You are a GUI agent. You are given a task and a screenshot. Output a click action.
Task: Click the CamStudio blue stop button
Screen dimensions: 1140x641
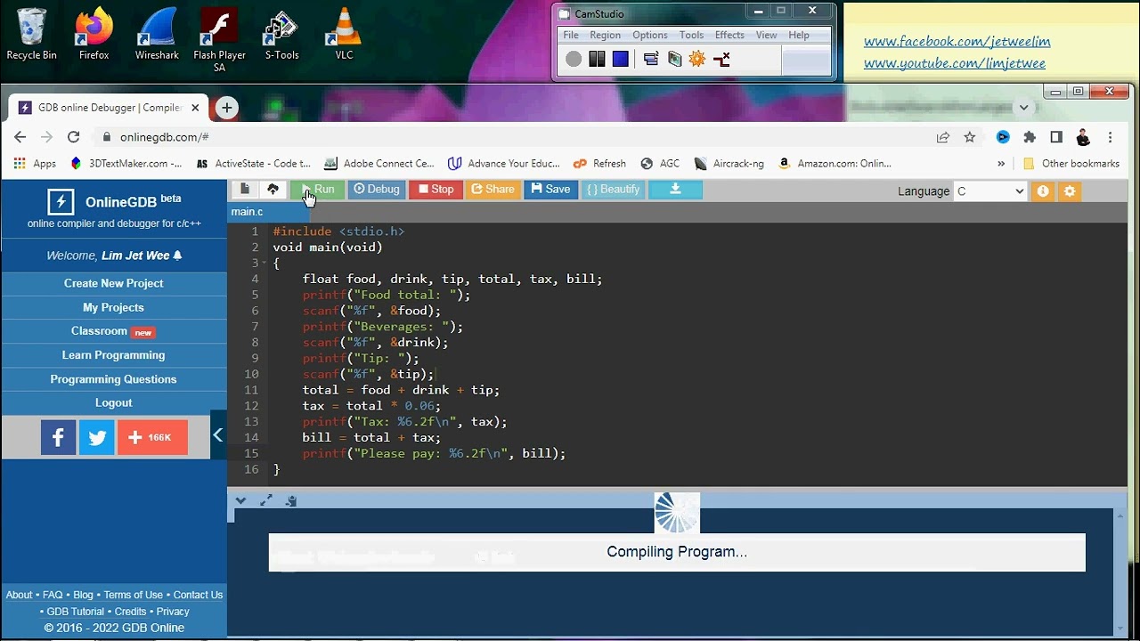coord(621,59)
